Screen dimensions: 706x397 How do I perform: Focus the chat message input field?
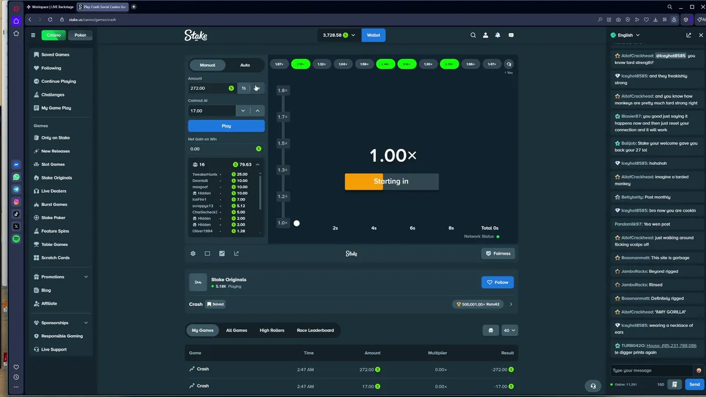pyautogui.click(x=651, y=371)
